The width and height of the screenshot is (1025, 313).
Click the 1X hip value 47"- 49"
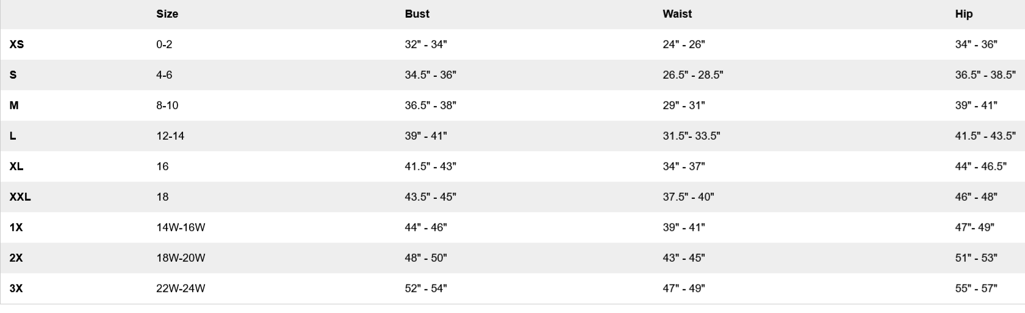pos(974,228)
